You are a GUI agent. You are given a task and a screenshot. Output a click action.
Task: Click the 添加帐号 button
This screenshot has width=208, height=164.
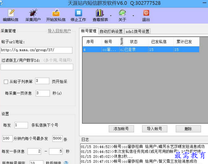[x=121, y=129]
